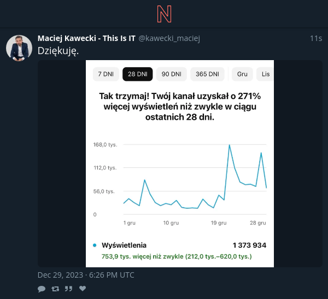Select the 365 DNI tab in image
Viewport: 328px width, 299px height.
point(207,74)
